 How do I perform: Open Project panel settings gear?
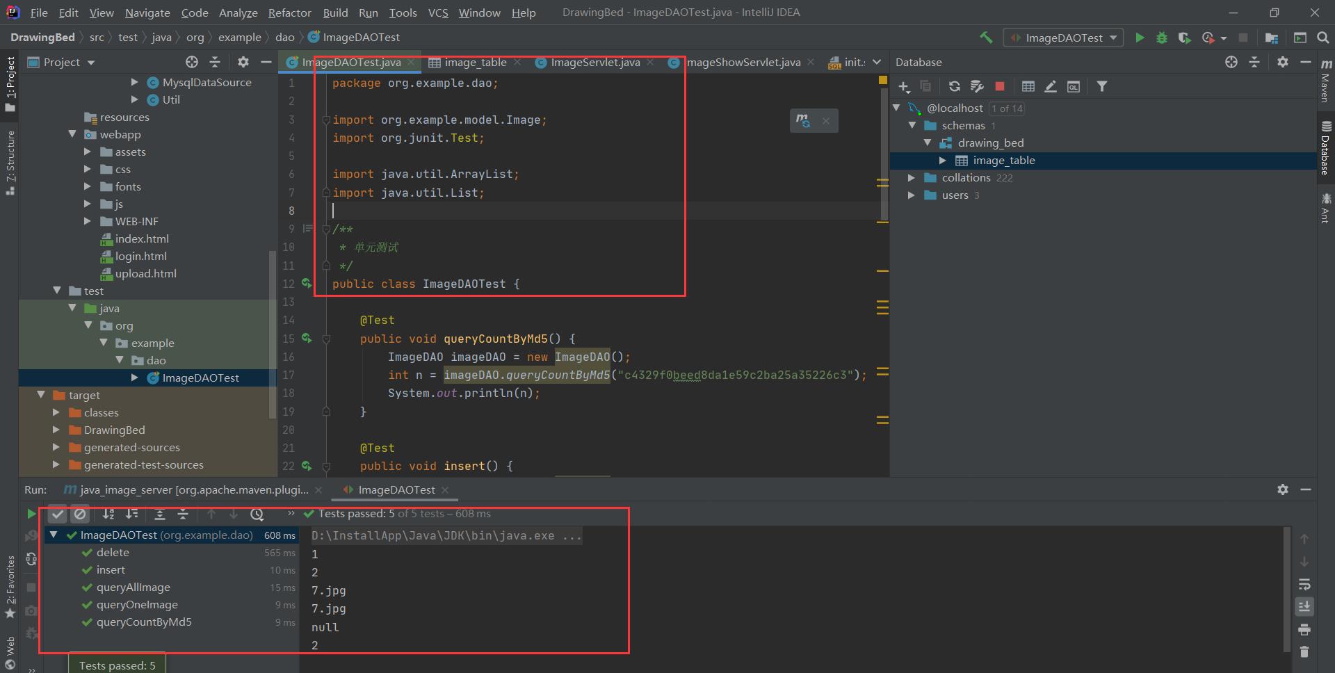[243, 62]
